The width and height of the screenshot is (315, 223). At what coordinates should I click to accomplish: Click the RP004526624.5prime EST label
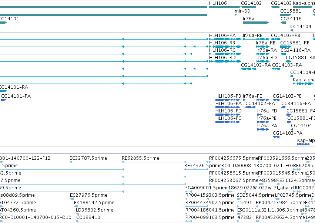point(281,217)
